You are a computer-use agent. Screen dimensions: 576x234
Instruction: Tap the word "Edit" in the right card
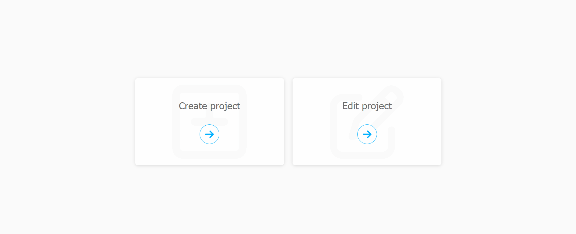pyautogui.click(x=351, y=106)
